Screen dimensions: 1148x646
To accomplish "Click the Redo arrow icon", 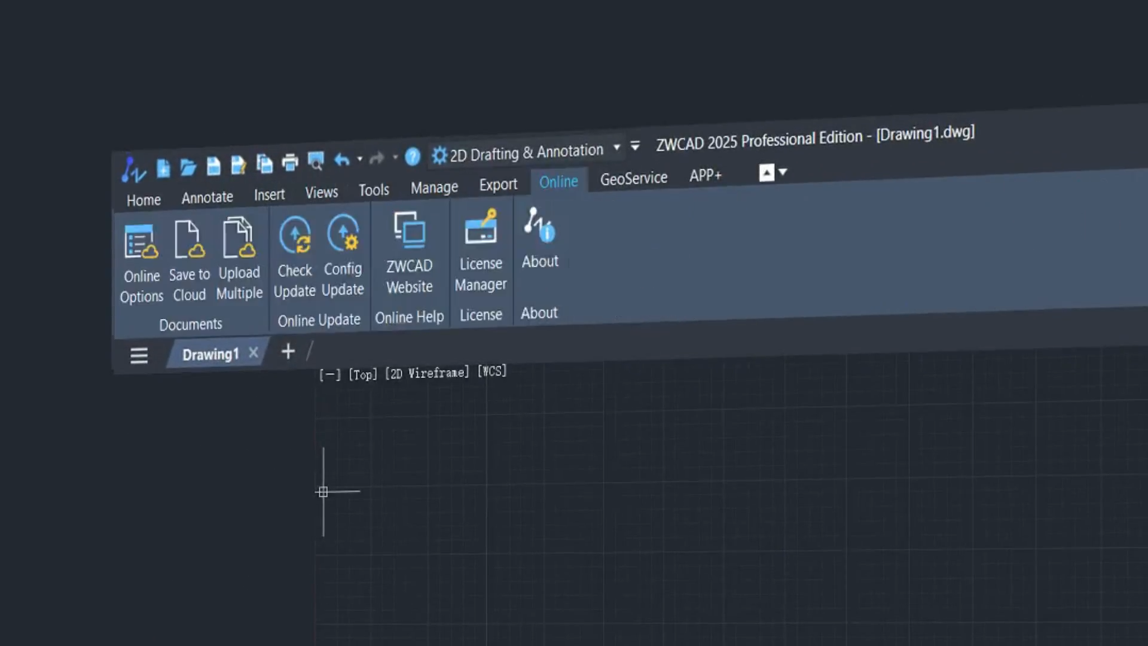I will pyautogui.click(x=377, y=158).
